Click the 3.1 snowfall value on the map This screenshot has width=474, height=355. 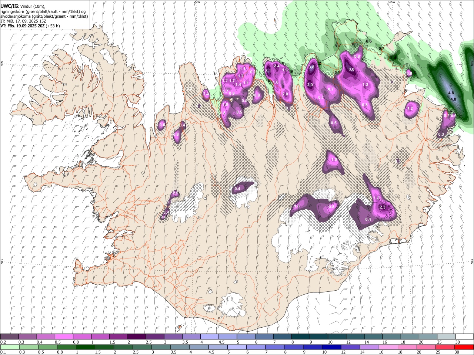click(x=268, y=71)
